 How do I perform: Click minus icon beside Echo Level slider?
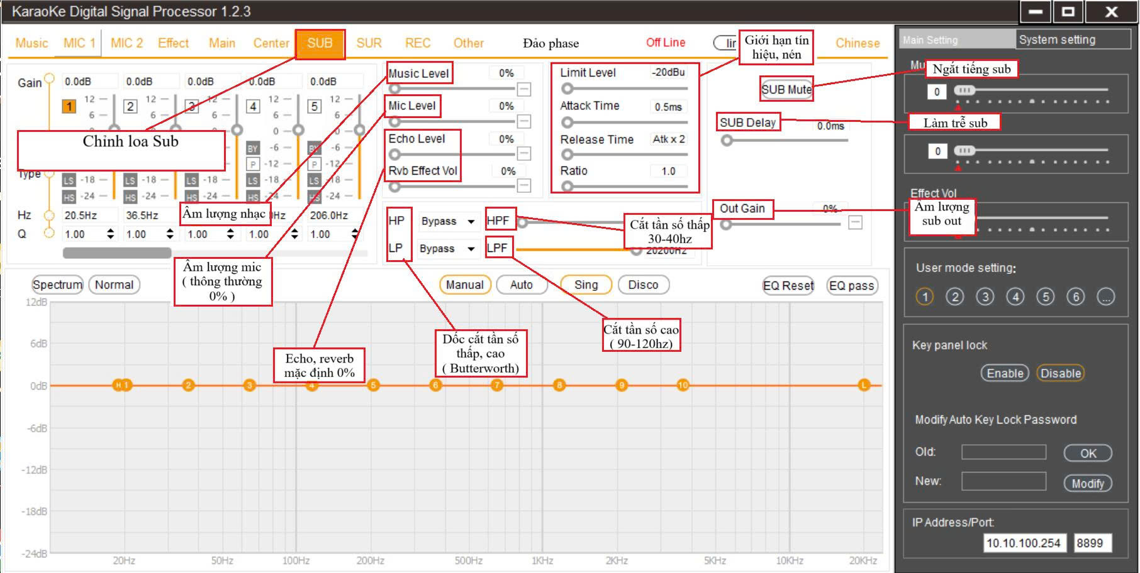click(523, 153)
